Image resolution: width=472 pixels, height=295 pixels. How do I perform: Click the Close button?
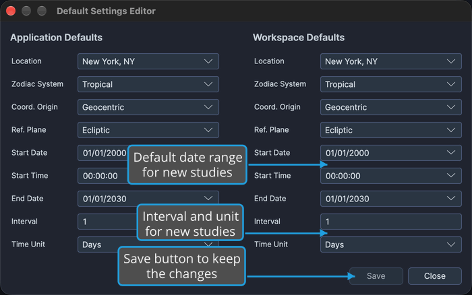point(435,276)
